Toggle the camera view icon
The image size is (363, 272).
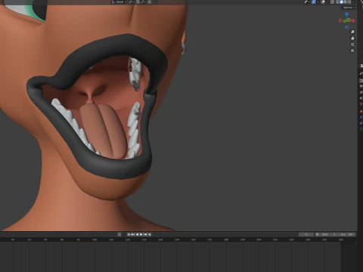352,45
